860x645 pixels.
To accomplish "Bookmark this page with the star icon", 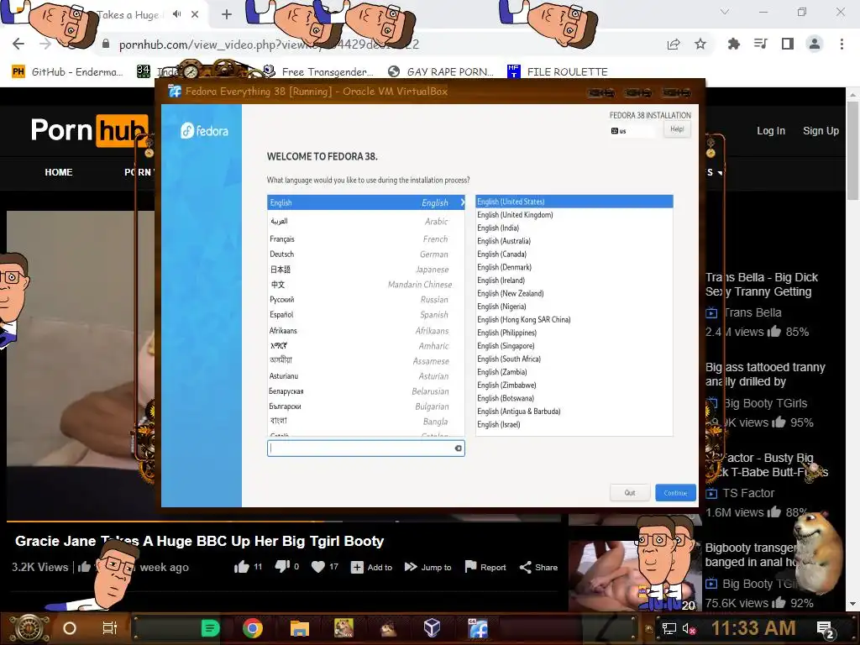I will pyautogui.click(x=700, y=44).
